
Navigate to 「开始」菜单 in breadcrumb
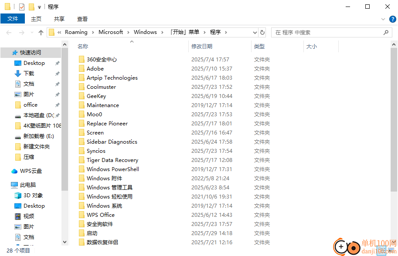click(185, 32)
